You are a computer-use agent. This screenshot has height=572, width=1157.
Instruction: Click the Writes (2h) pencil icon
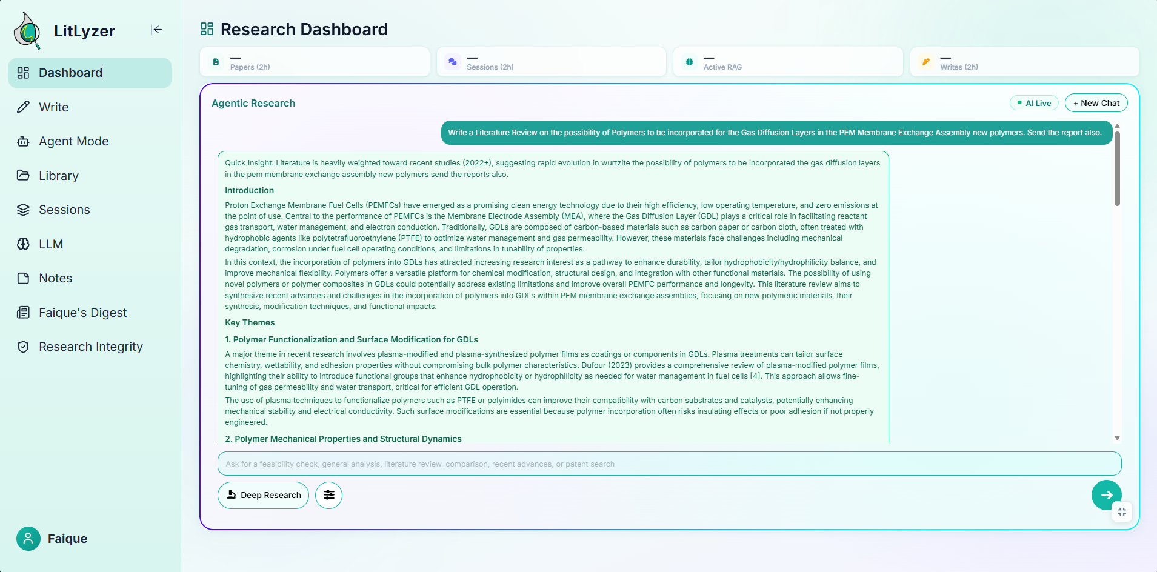pyautogui.click(x=926, y=62)
